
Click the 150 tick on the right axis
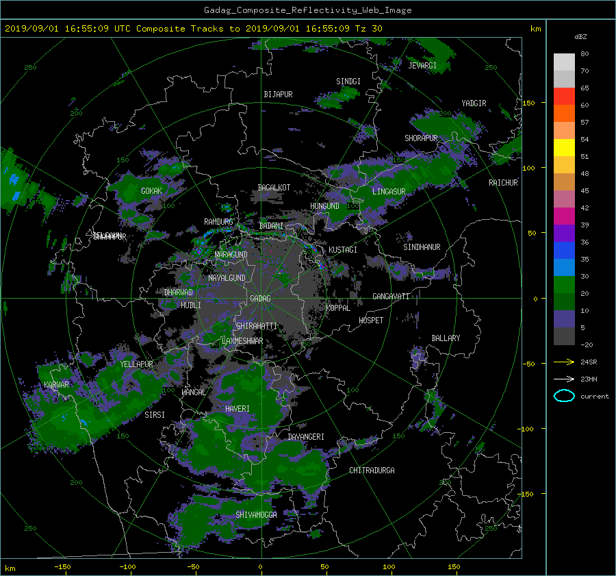[x=529, y=103]
